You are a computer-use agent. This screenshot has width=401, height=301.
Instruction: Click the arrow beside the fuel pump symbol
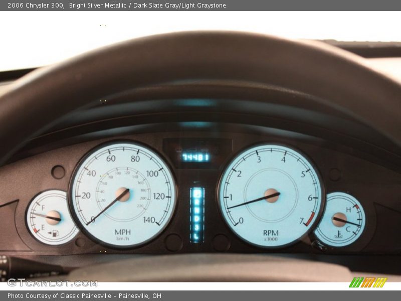coord(49,233)
